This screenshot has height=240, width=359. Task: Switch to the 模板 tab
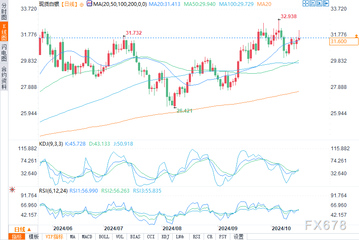[x=34, y=237]
